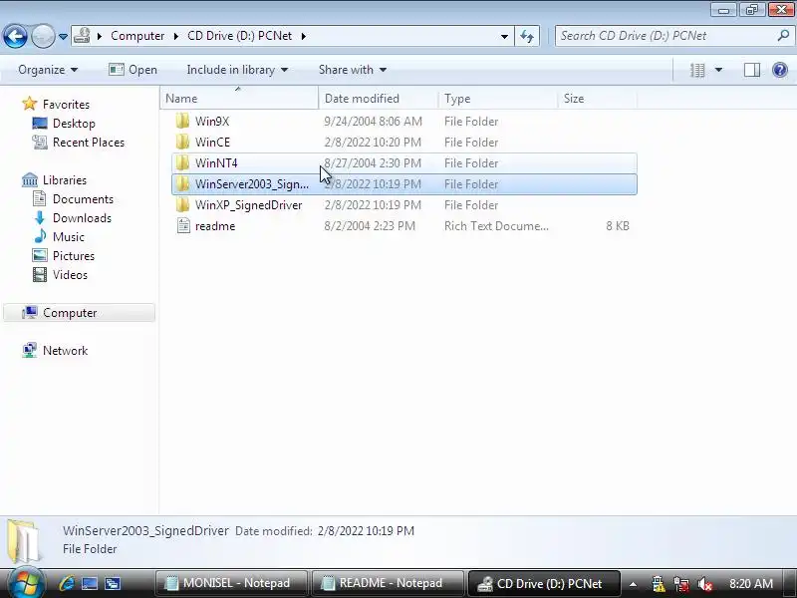Image resolution: width=797 pixels, height=598 pixels.
Task: Select CD Drive (D:) PCNet breadcrumb
Action: pyautogui.click(x=239, y=36)
